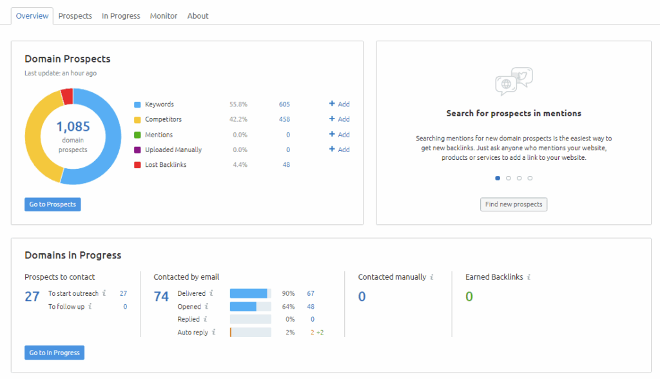The image size is (660, 379).
Task: Click the info icon next to Opened
Action: pos(207,307)
